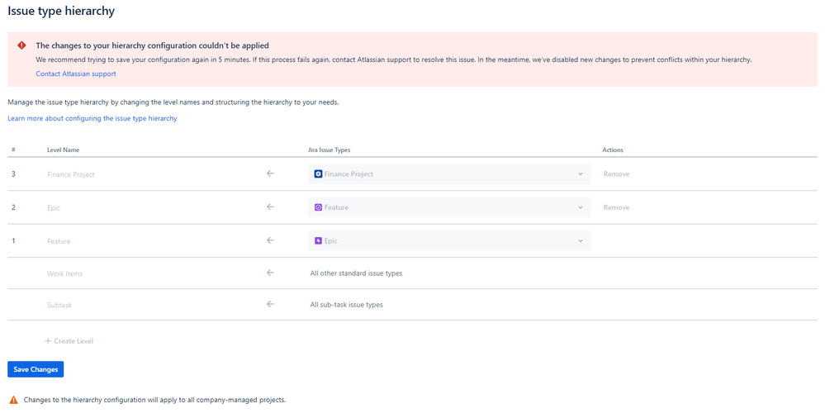Click the Feature issue type purple icon
The height and width of the screenshot is (413, 825).
coord(318,207)
